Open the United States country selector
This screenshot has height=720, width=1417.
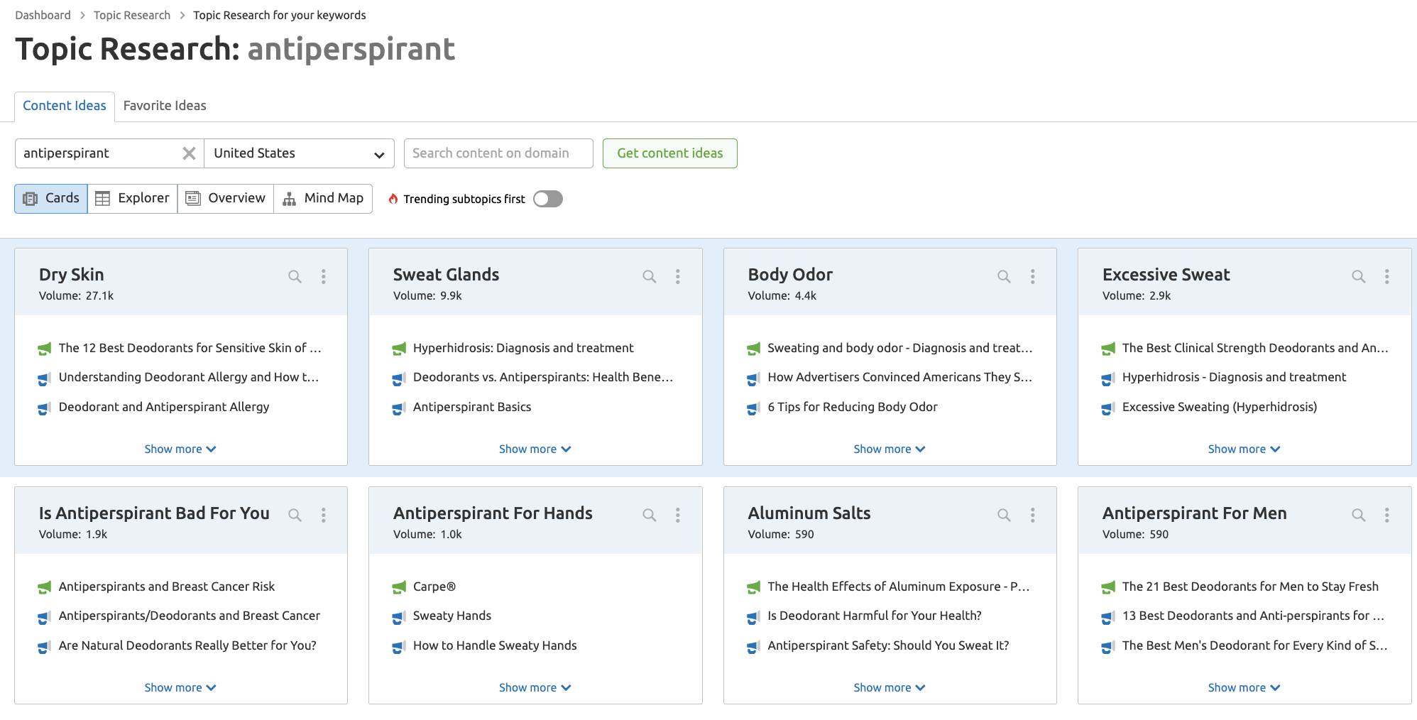299,153
